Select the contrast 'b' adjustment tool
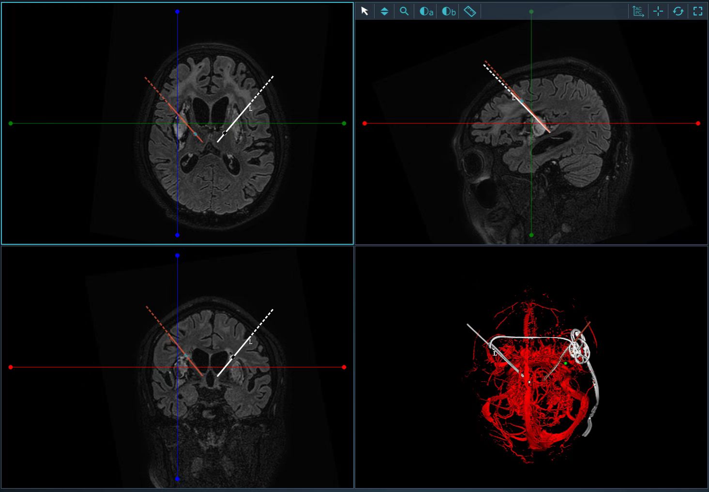 pos(449,11)
